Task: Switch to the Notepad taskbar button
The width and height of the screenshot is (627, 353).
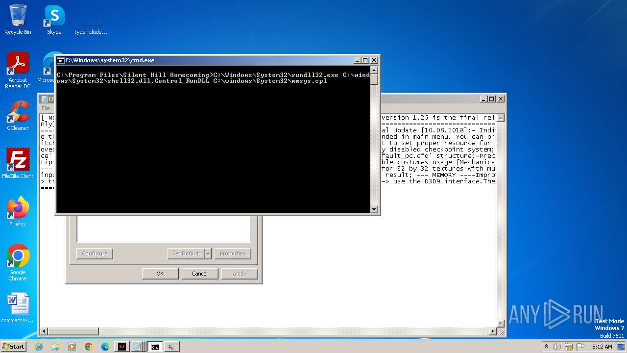Action: coord(138,347)
